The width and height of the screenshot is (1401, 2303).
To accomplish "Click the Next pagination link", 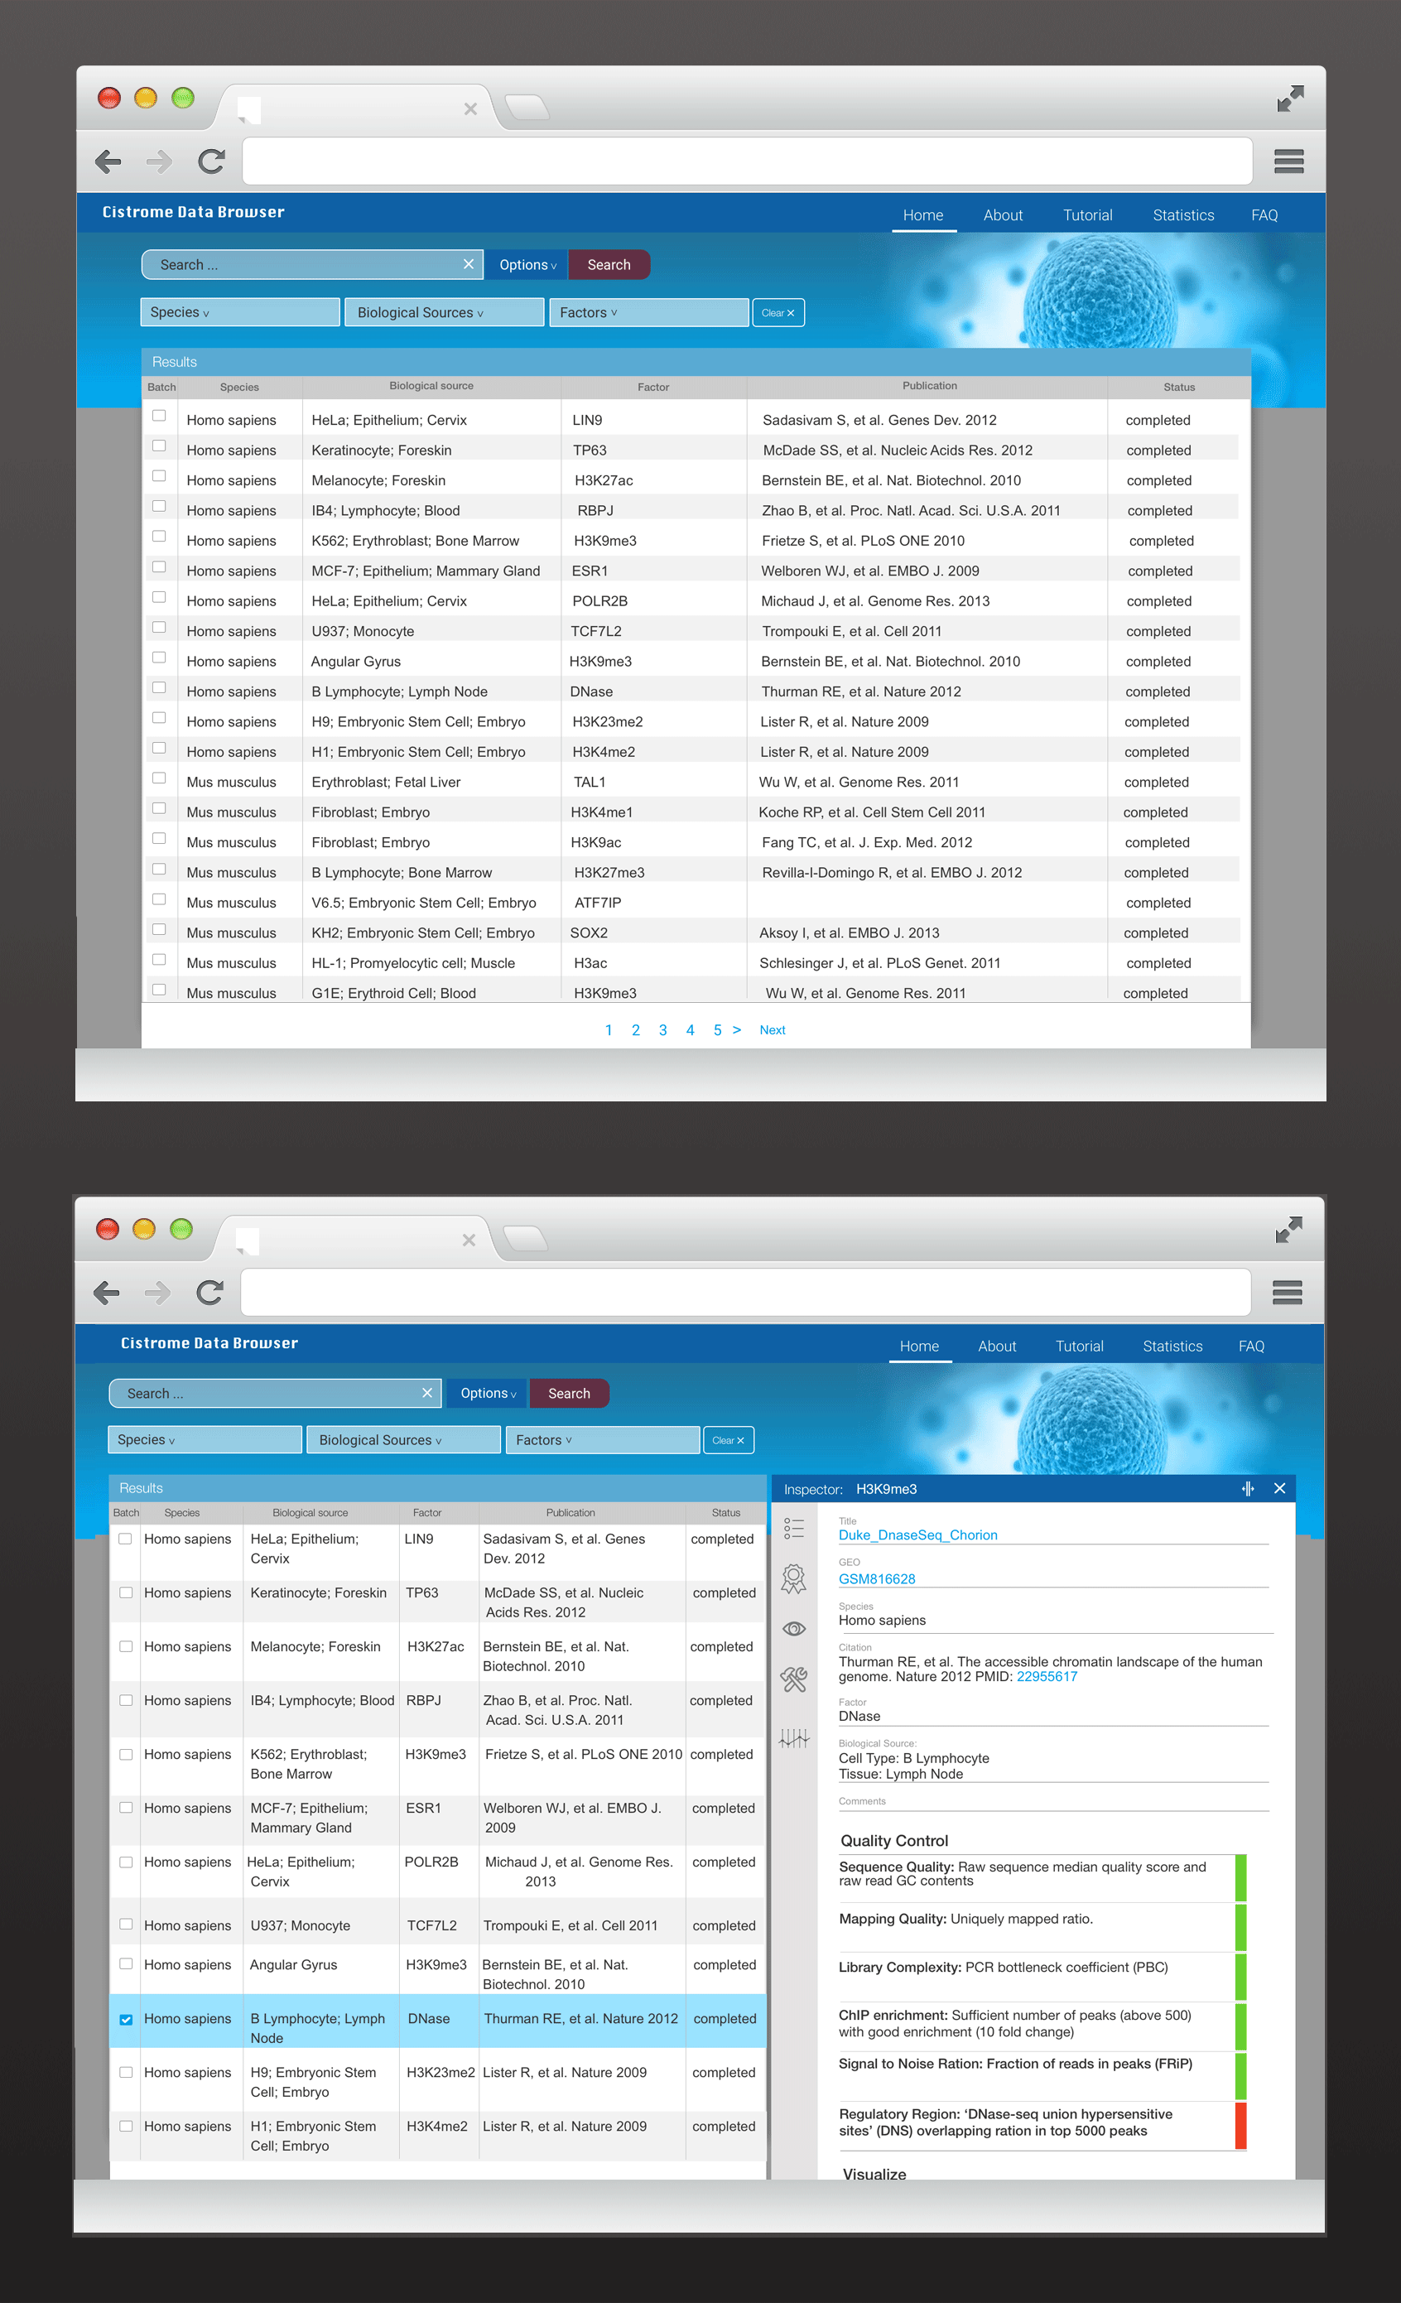I will click(772, 1030).
